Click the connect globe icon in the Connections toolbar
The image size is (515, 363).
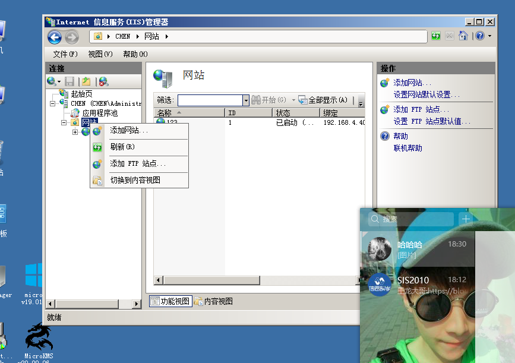click(x=51, y=81)
